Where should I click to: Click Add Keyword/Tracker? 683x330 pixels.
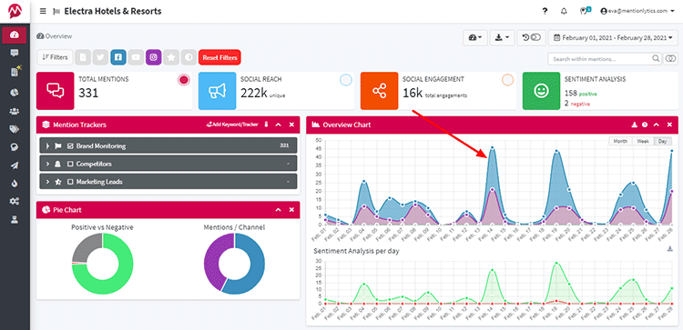(x=232, y=125)
